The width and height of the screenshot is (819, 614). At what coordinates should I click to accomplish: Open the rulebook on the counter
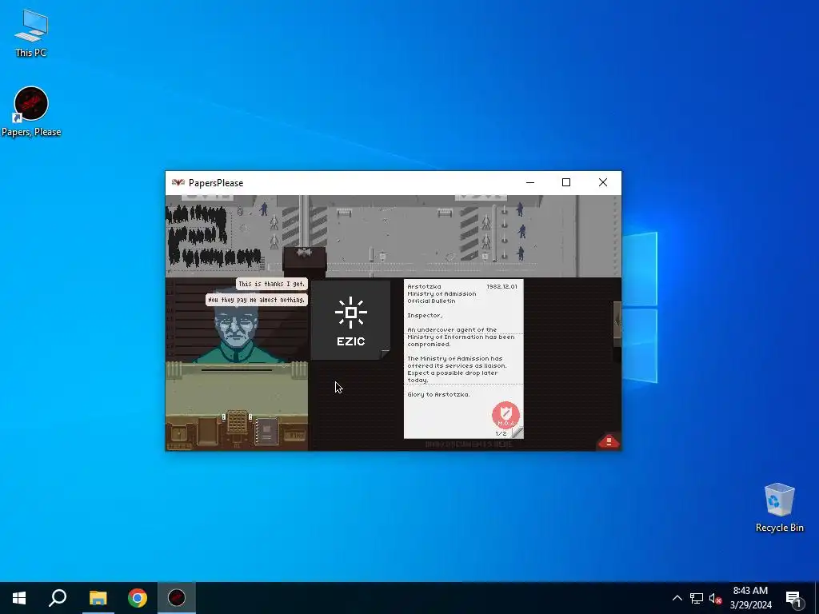(x=266, y=431)
